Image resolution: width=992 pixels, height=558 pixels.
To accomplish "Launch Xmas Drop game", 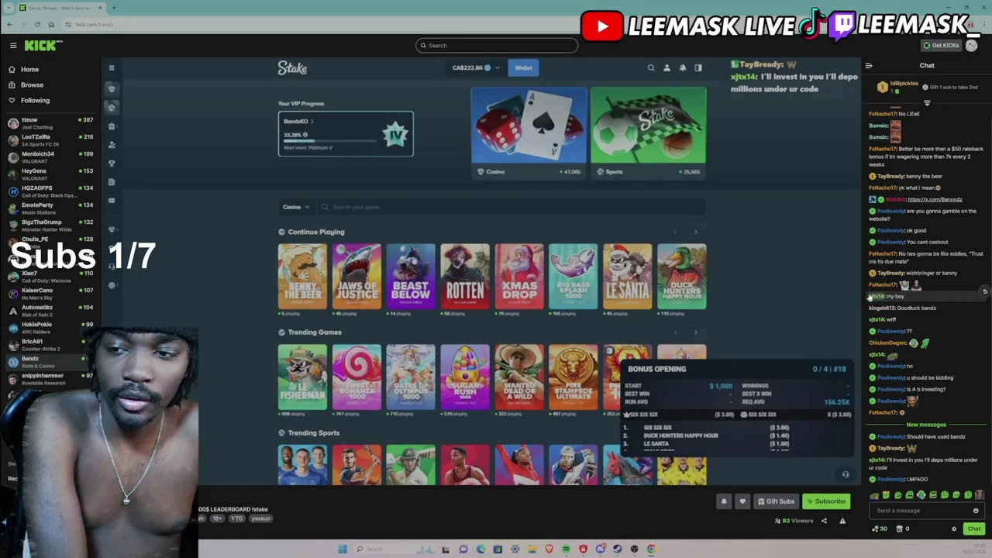I will tap(519, 277).
